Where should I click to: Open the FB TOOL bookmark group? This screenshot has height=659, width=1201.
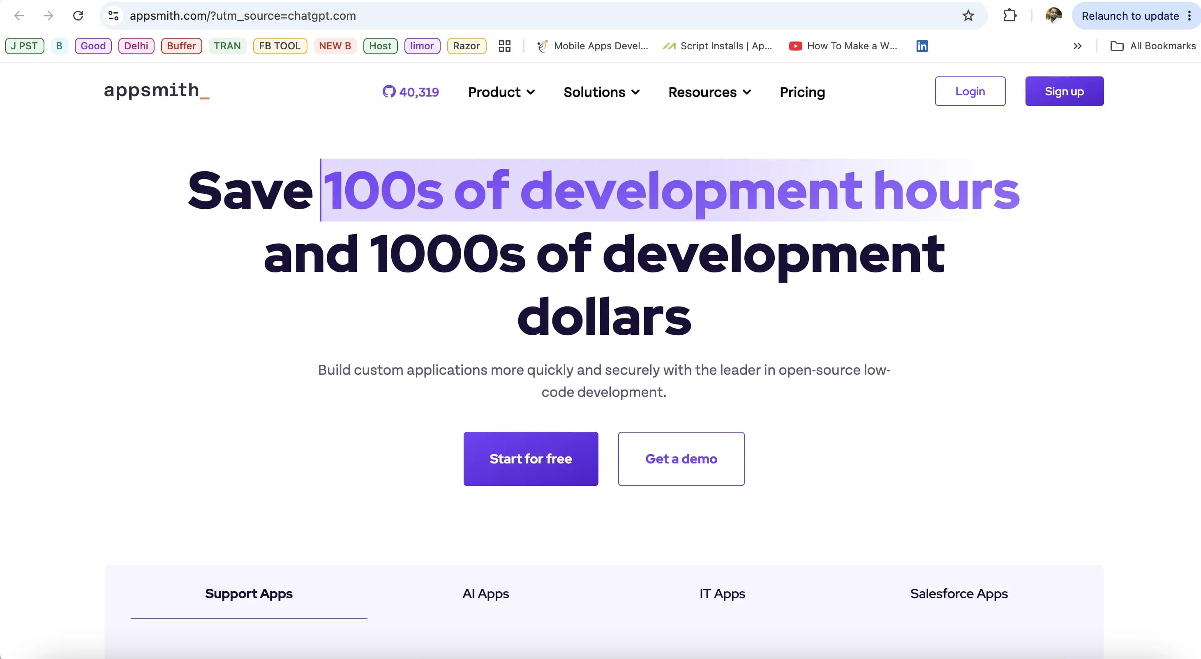pyautogui.click(x=280, y=46)
